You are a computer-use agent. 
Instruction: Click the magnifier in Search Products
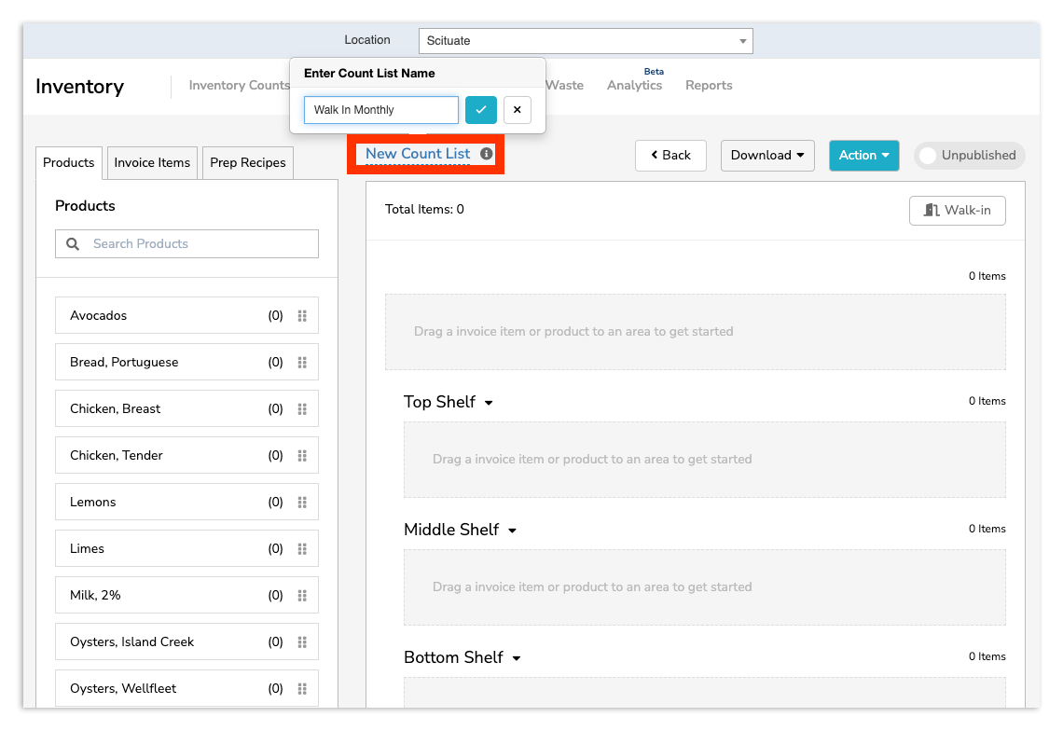point(72,243)
